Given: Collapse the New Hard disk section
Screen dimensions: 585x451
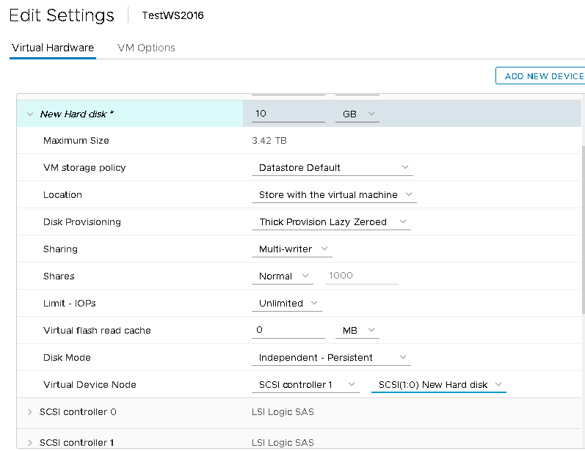Looking at the screenshot, I should tap(30, 114).
